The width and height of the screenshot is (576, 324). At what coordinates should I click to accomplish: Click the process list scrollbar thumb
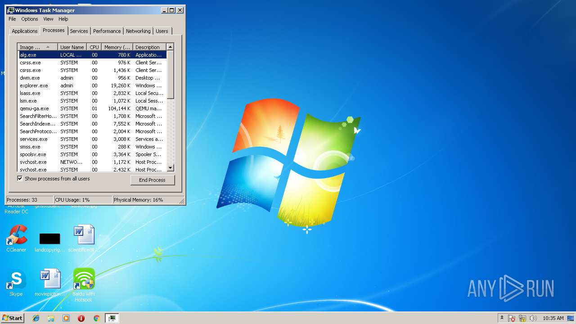[x=170, y=75]
